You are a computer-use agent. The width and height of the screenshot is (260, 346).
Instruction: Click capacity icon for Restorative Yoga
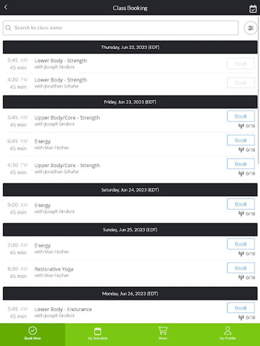[242, 278]
